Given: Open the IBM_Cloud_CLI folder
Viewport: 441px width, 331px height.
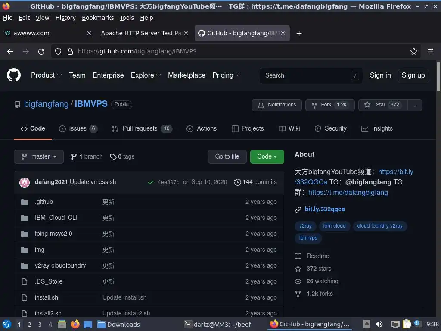Looking at the screenshot, I should click(x=56, y=218).
